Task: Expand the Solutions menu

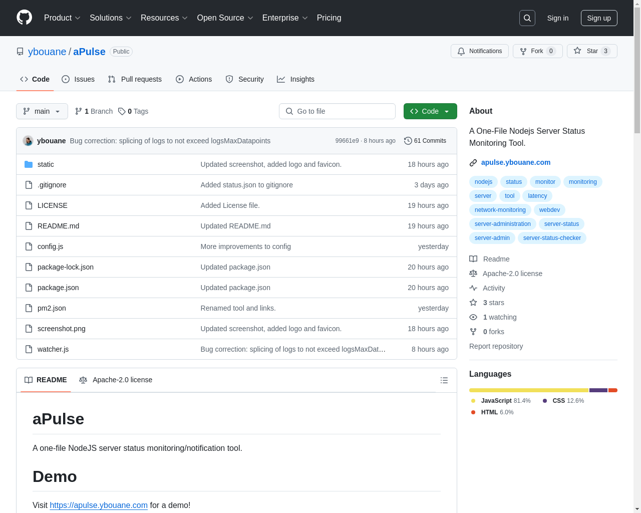Action: point(111,18)
